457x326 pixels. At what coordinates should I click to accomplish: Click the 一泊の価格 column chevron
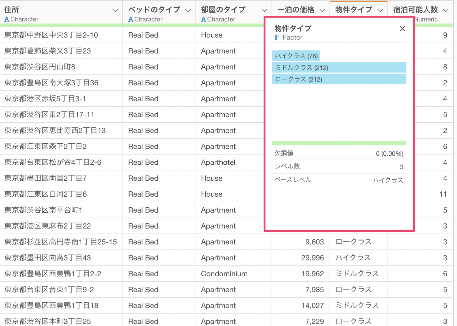322,11
